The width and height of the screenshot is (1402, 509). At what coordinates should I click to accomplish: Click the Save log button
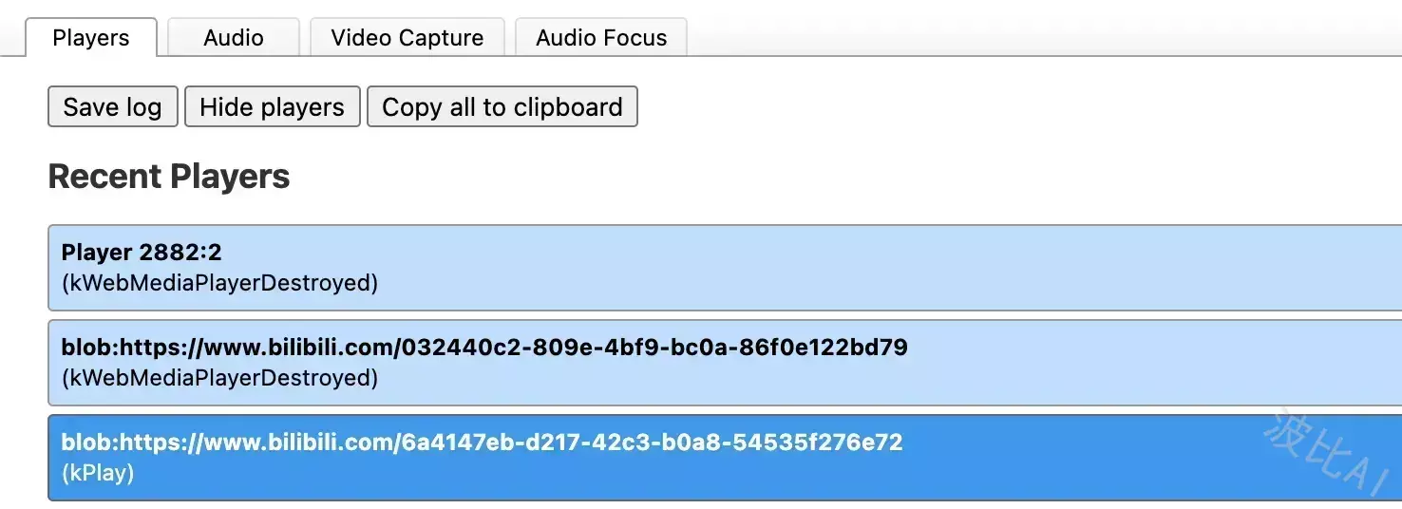113,107
